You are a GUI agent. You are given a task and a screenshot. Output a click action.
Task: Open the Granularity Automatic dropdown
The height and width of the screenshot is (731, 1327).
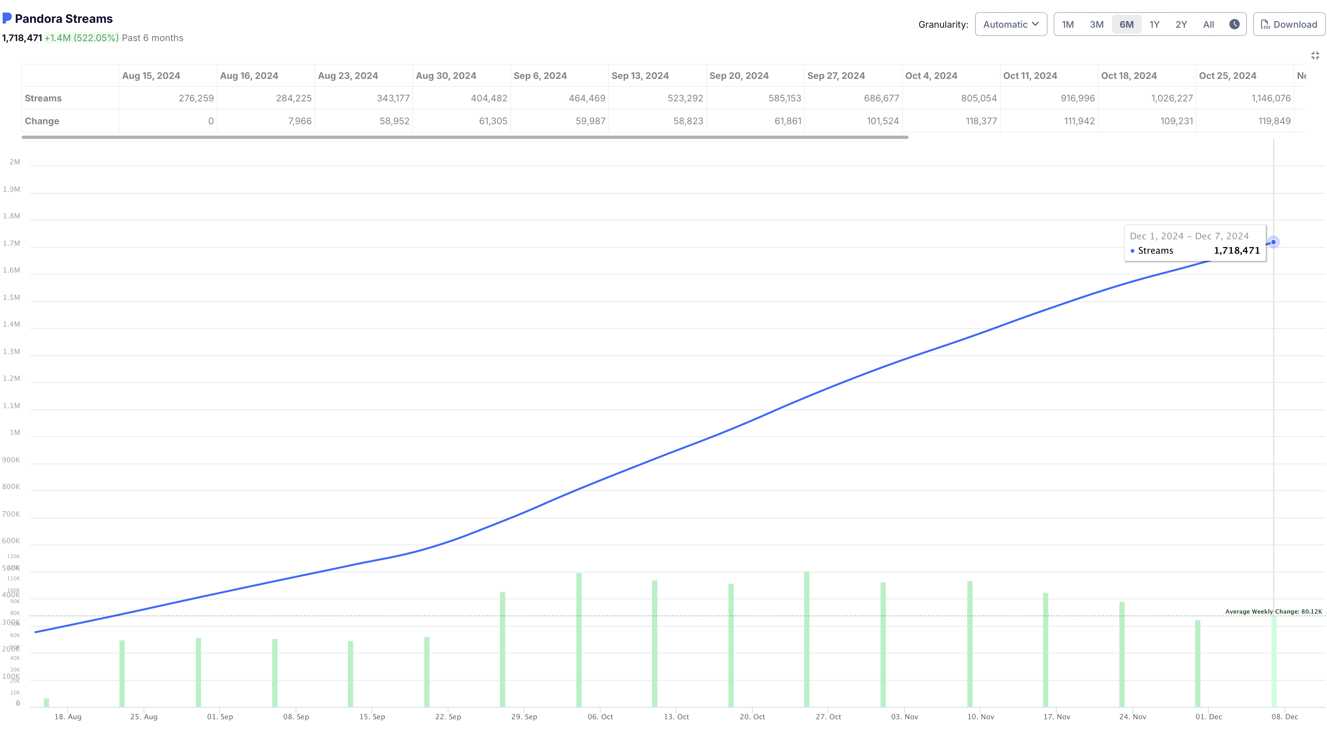[x=1011, y=24]
